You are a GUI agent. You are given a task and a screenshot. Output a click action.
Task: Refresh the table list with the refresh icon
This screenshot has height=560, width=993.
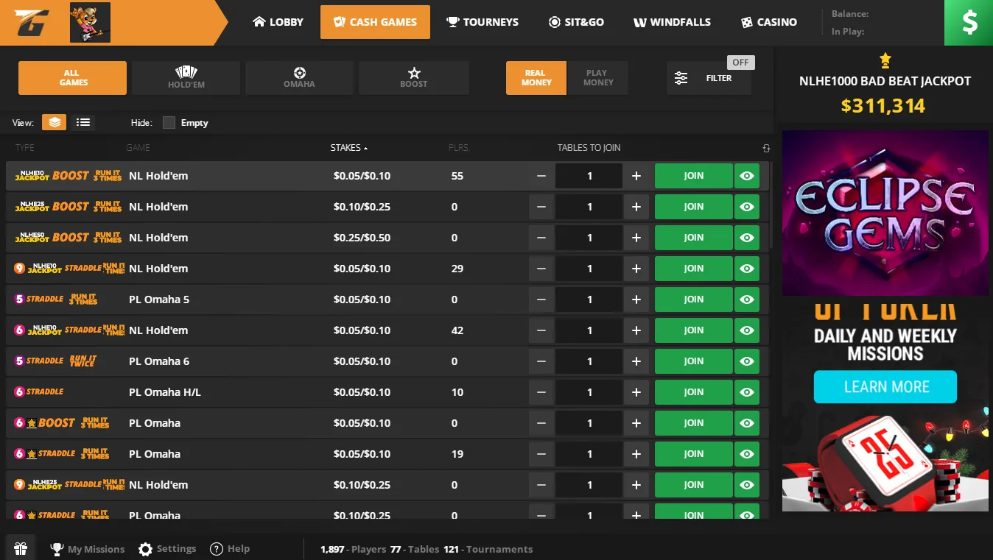click(x=766, y=147)
